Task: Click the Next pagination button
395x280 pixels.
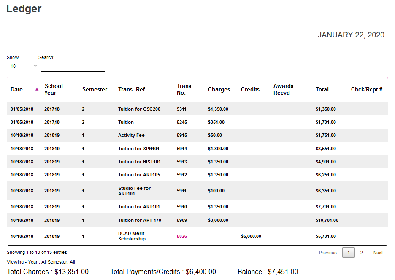Action: click(x=378, y=253)
